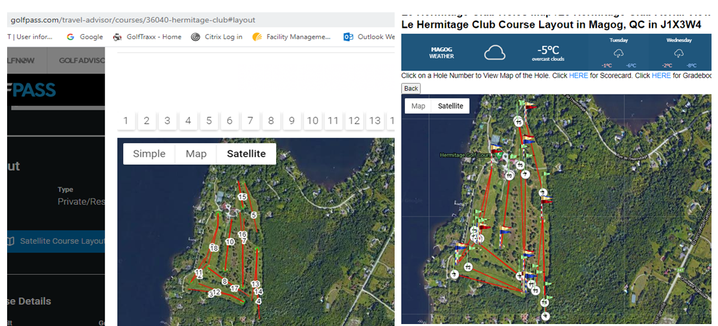718x326 pixels.
Task: Click hole 10 marker on GolfPass map
Action: (230, 242)
